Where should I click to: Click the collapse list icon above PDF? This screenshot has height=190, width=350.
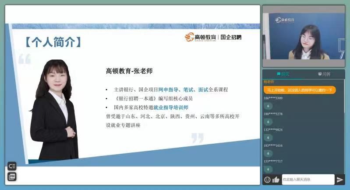[12, 166]
